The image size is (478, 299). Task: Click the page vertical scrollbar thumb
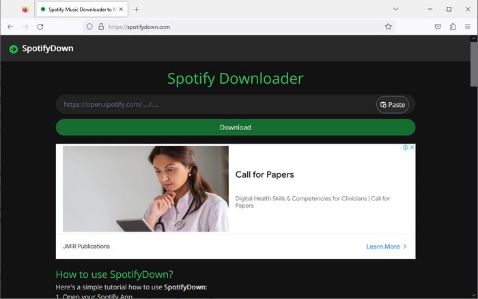(474, 64)
